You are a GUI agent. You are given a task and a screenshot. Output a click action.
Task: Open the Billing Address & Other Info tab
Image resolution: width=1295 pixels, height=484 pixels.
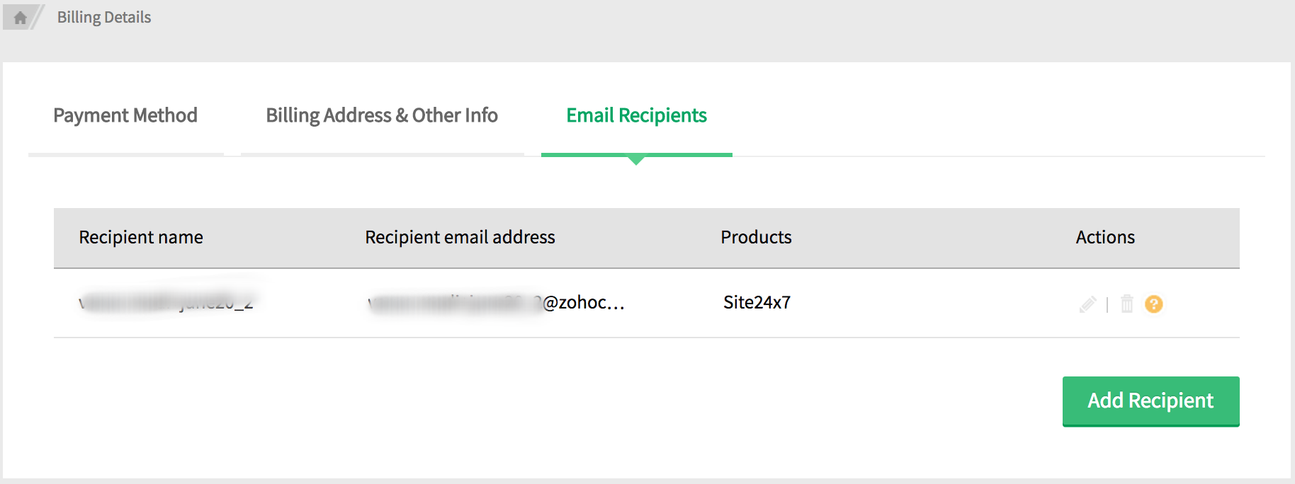coord(382,115)
